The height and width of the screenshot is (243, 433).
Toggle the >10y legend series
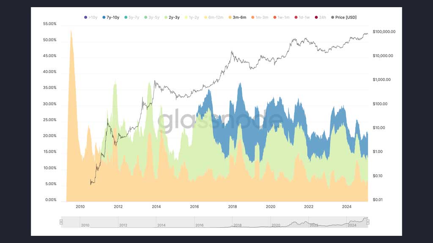[x=90, y=17]
